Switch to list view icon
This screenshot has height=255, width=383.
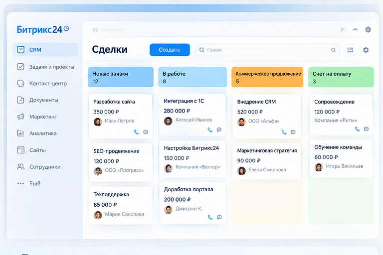[350, 50]
